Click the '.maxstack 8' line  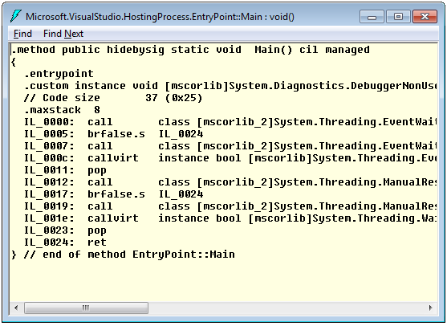[62, 110]
